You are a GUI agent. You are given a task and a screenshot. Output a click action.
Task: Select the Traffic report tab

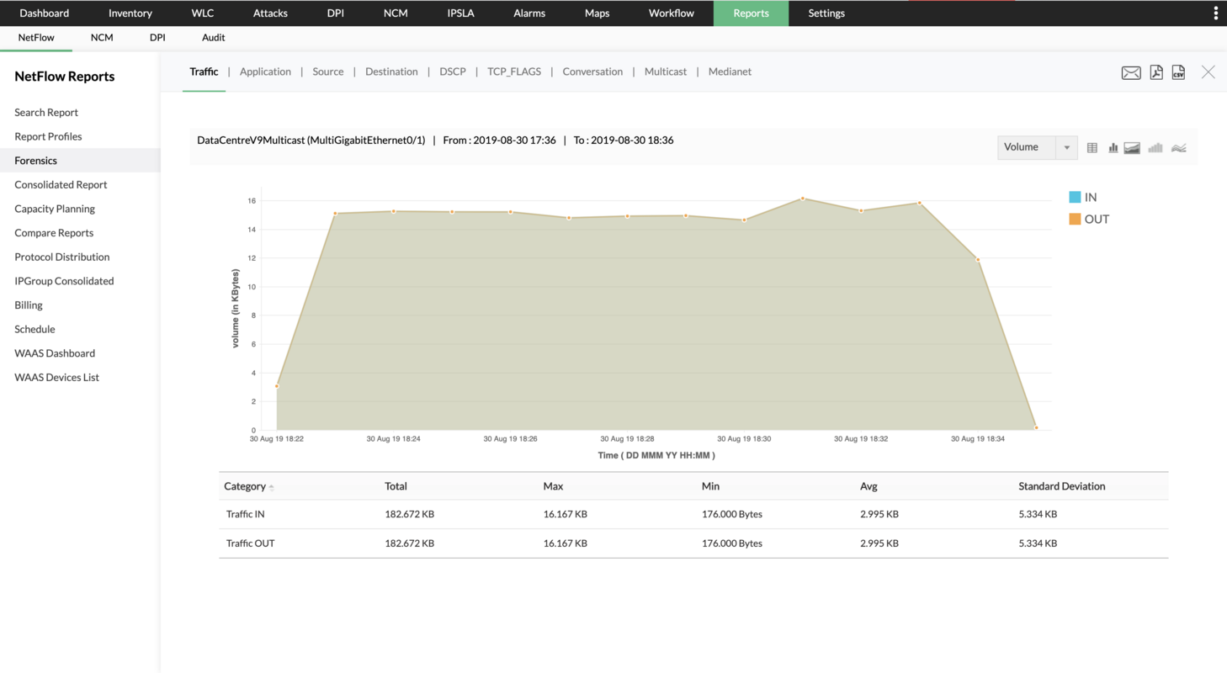tap(204, 72)
